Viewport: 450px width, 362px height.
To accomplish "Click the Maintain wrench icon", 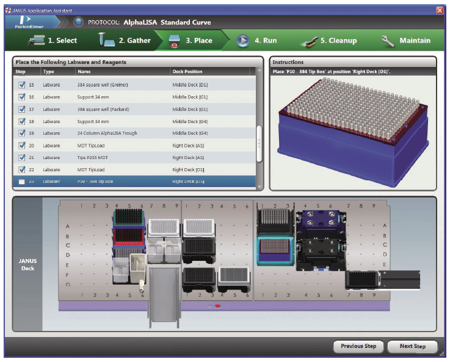I will 388,41.
